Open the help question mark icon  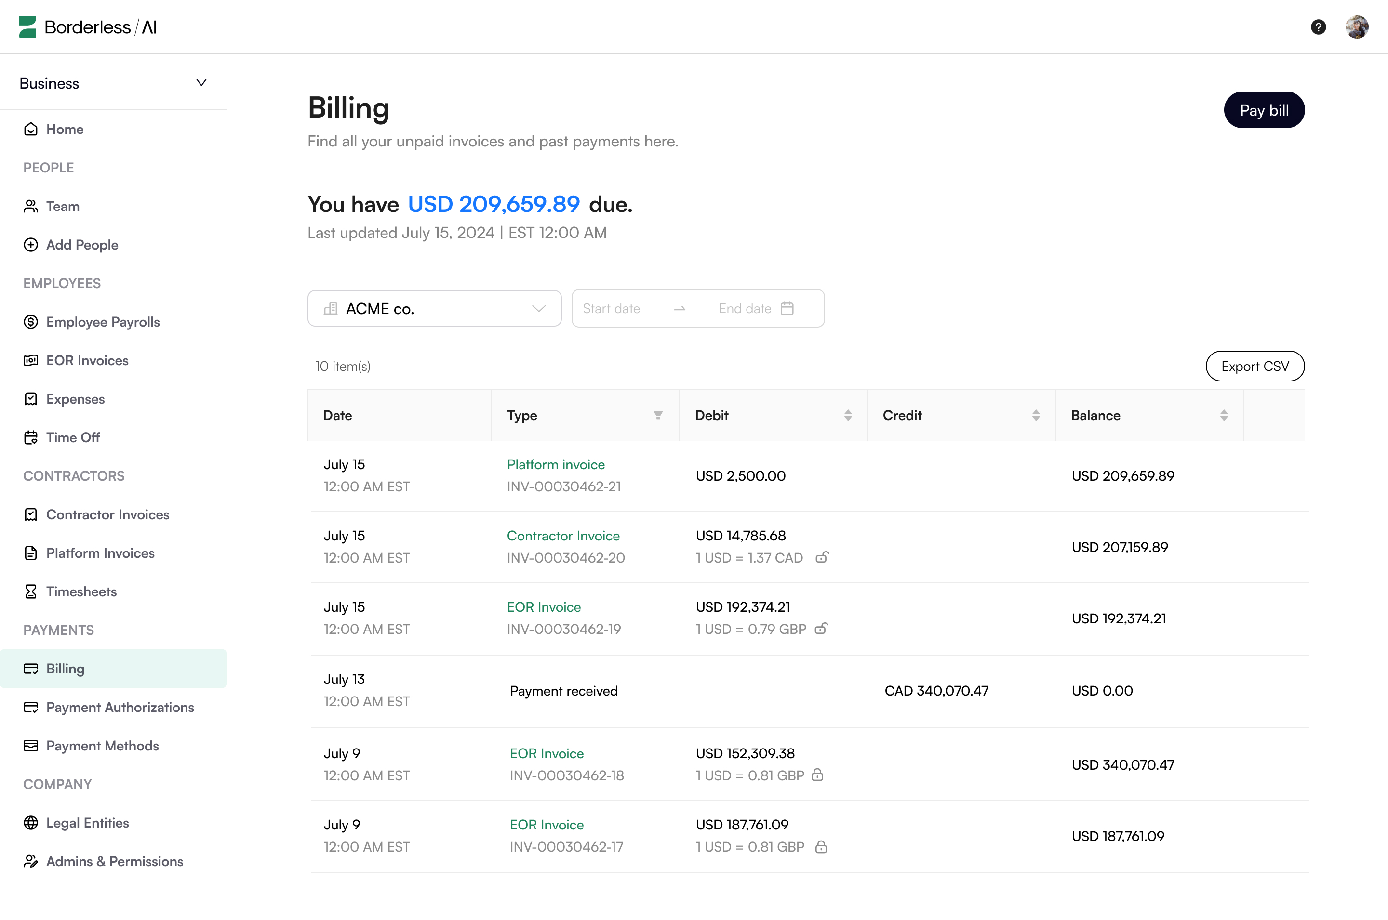(1318, 27)
